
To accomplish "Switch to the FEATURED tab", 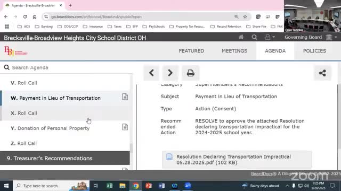I will [191, 51].
